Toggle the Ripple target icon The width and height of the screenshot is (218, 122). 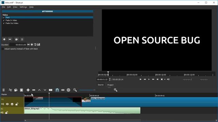point(68,90)
